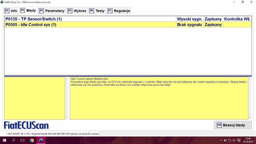Screen dimensions: 256x144
Task: Switch to the Parametery tab
Action: [x=52, y=11]
